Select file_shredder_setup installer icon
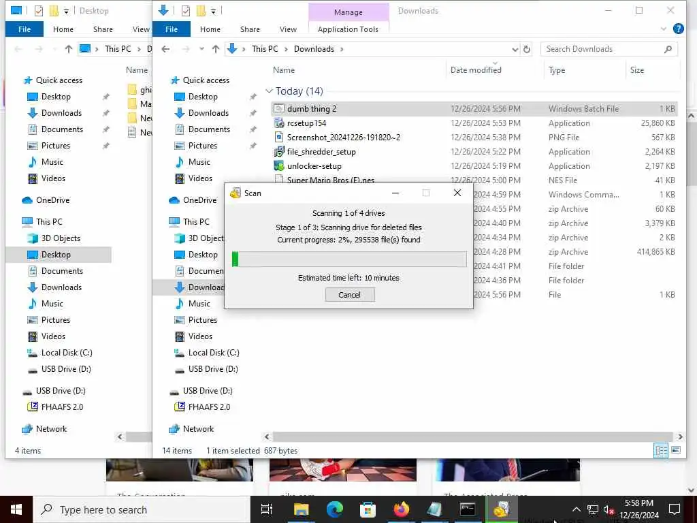 coord(278,152)
